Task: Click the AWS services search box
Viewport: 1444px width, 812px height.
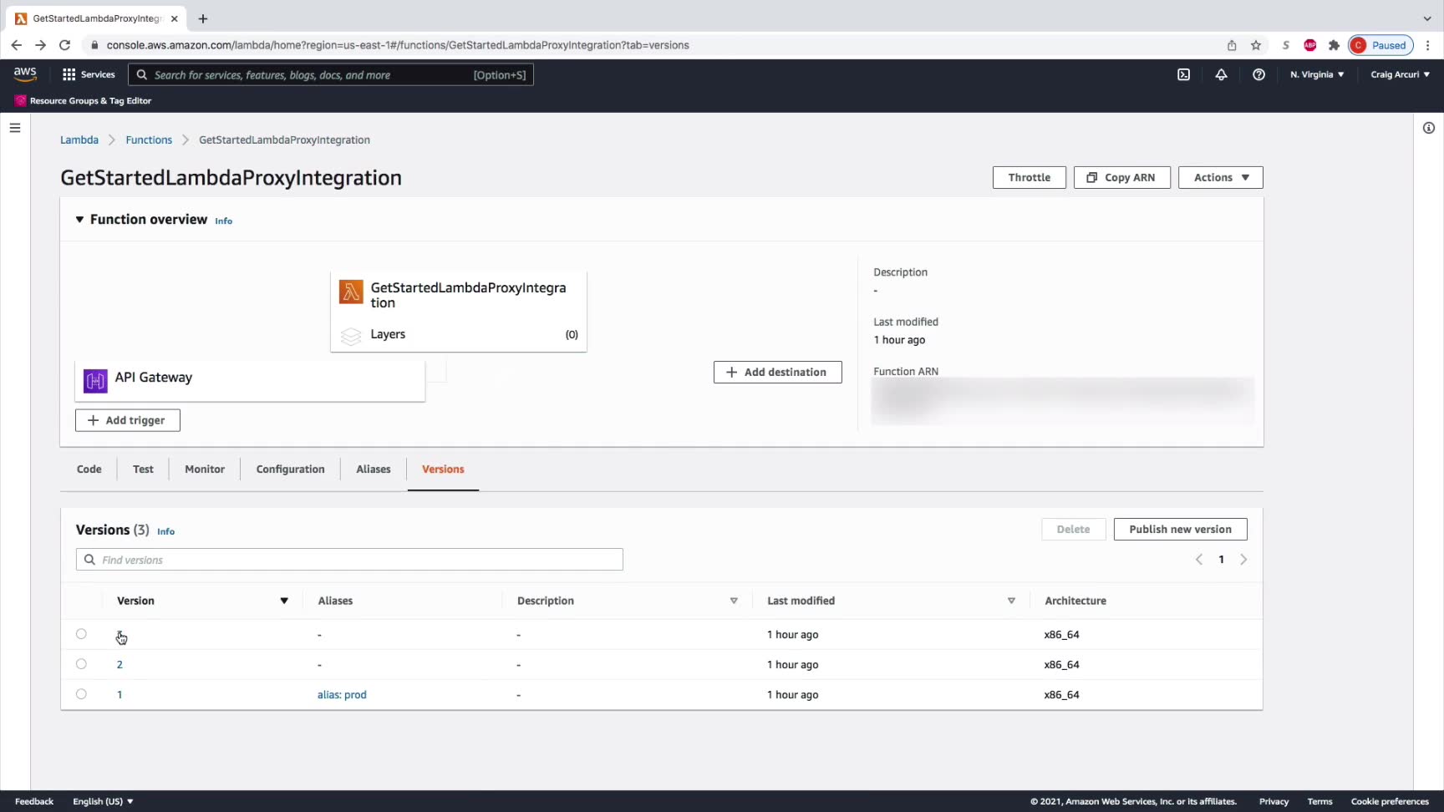Action: (331, 75)
